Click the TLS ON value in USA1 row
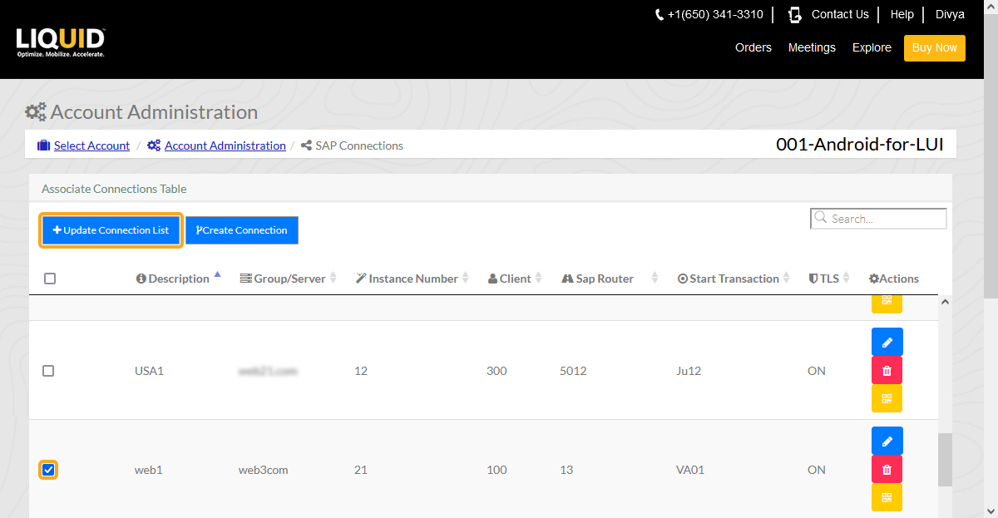 pyautogui.click(x=817, y=371)
